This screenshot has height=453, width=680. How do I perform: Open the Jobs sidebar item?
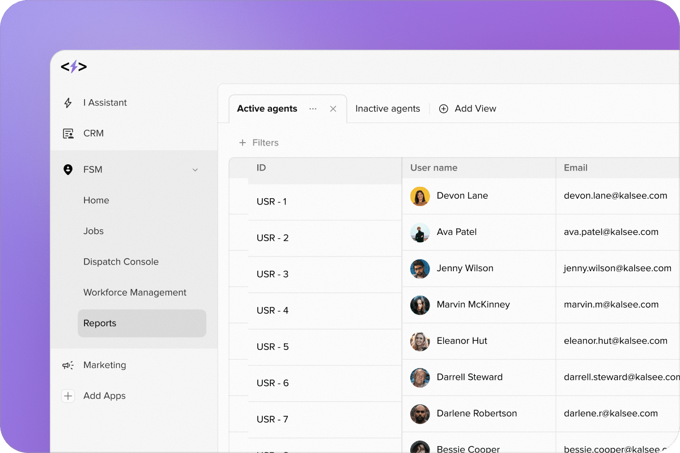pos(93,231)
